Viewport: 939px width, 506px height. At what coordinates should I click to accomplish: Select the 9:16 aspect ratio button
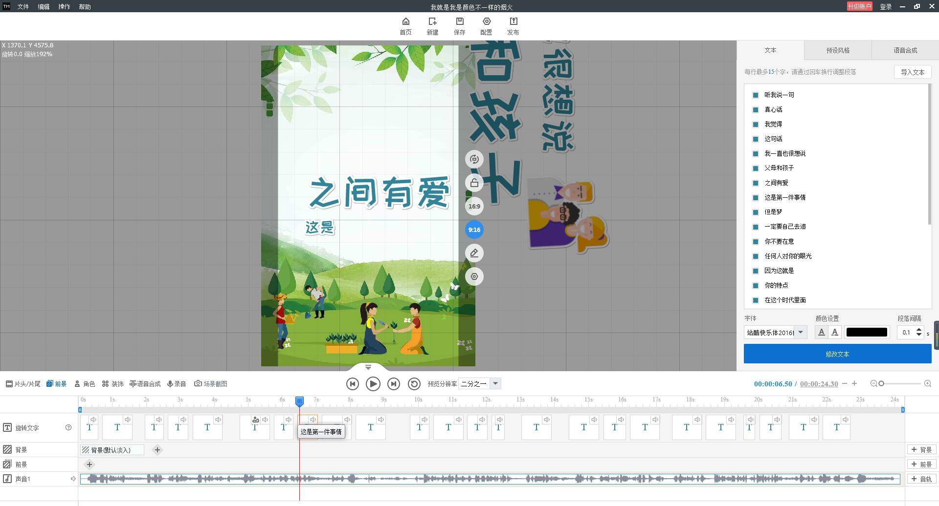[474, 230]
